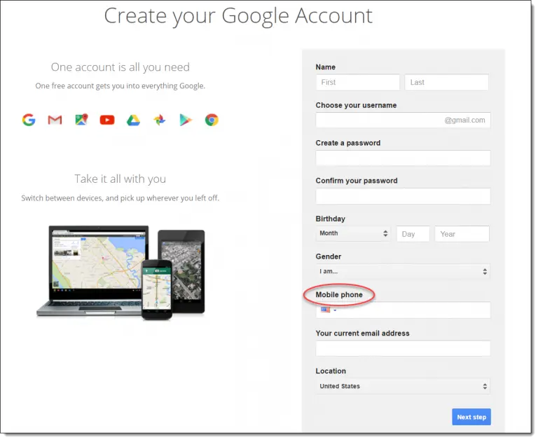Click the 'Gender' label
This screenshot has width=538, height=440.
[x=329, y=256]
